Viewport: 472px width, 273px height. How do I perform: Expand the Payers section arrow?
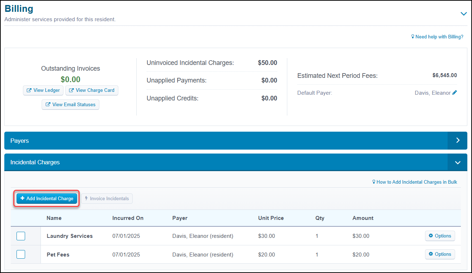coord(458,141)
